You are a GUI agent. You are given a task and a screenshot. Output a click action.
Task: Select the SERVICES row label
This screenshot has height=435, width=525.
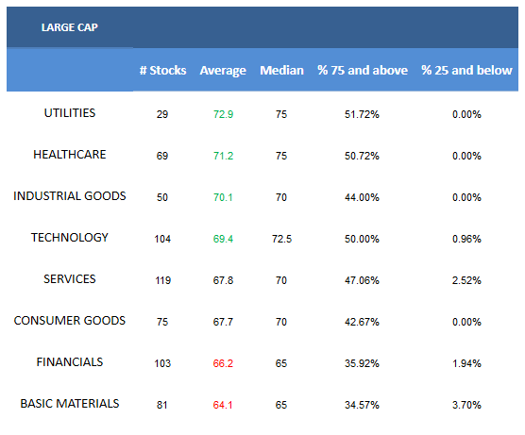pyautogui.click(x=70, y=279)
